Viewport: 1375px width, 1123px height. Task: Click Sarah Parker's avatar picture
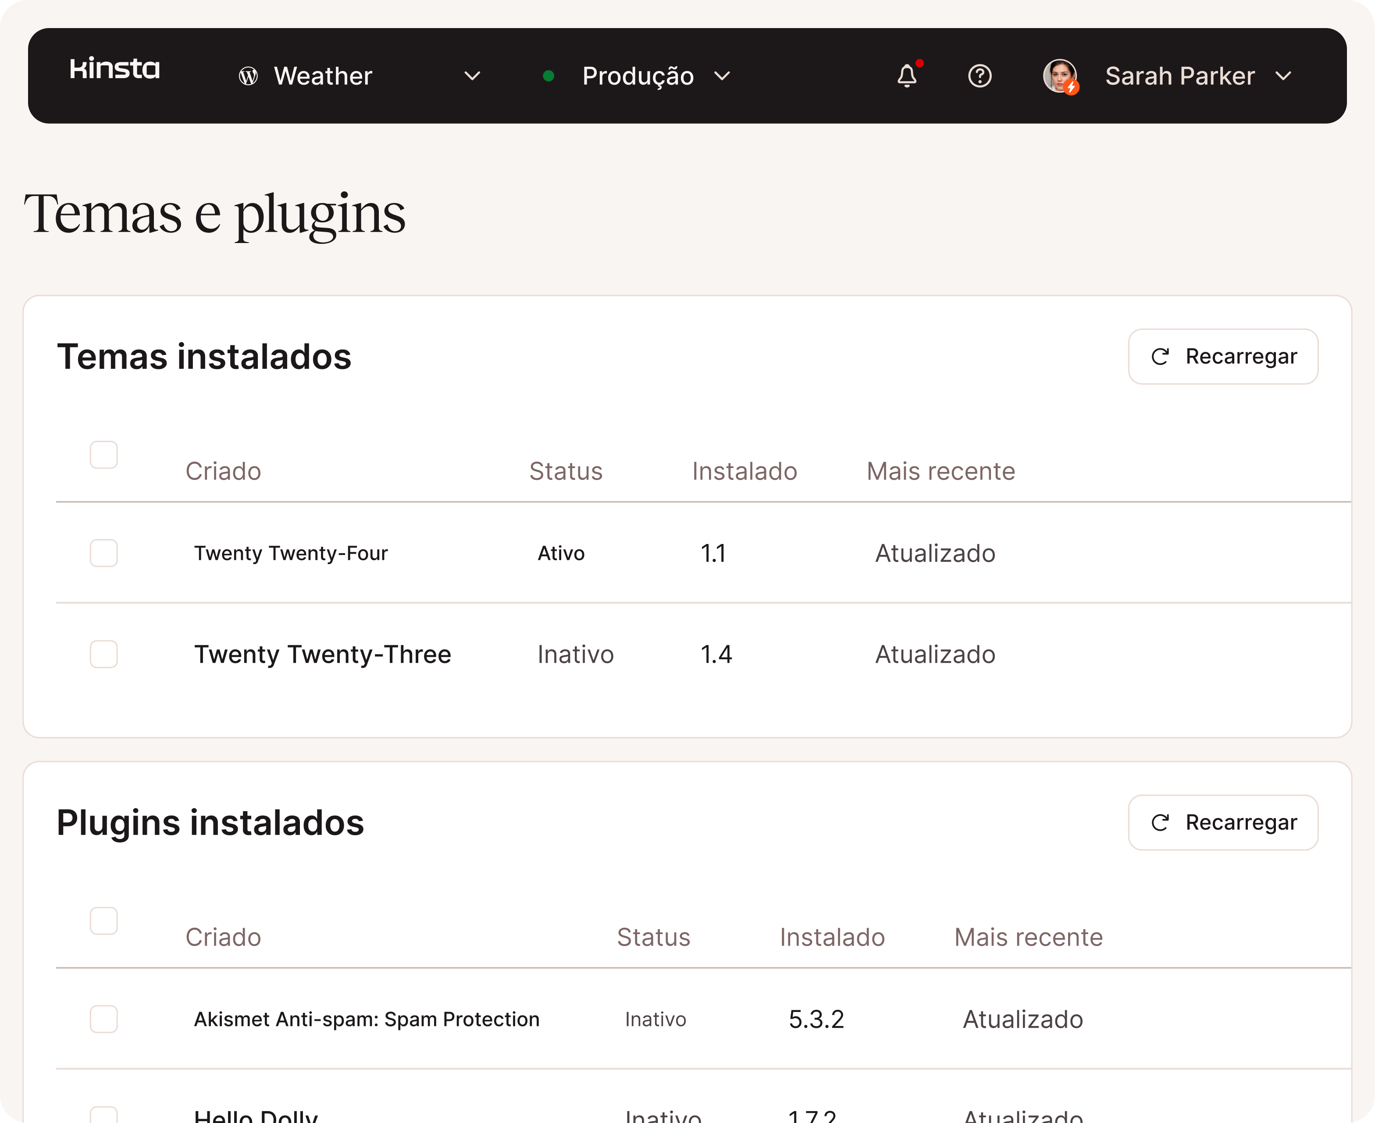(1060, 76)
